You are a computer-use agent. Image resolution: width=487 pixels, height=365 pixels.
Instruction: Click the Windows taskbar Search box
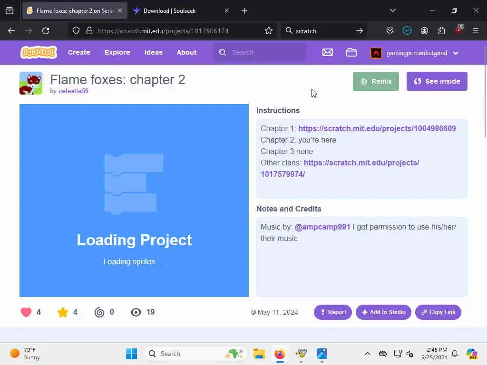tap(195, 354)
